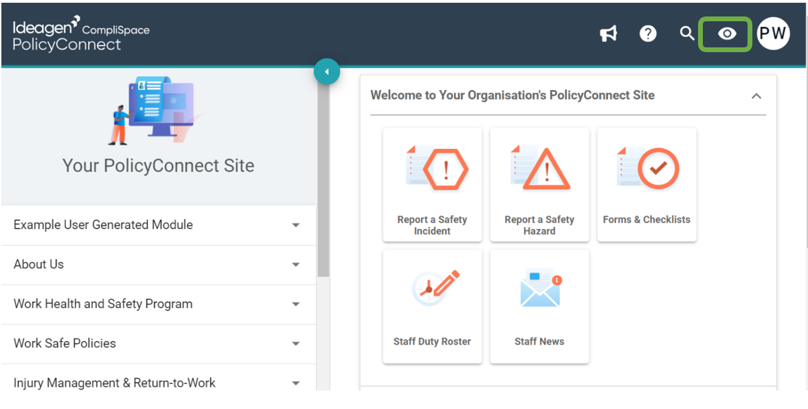808x409 pixels.
Task: Collapse the sidebar with the teal arrow
Action: [327, 71]
